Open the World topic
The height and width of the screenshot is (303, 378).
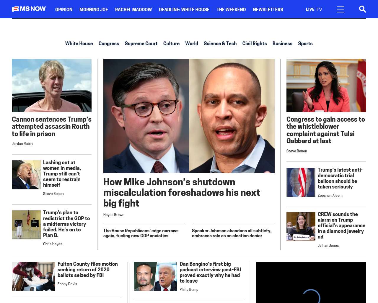tap(192, 43)
